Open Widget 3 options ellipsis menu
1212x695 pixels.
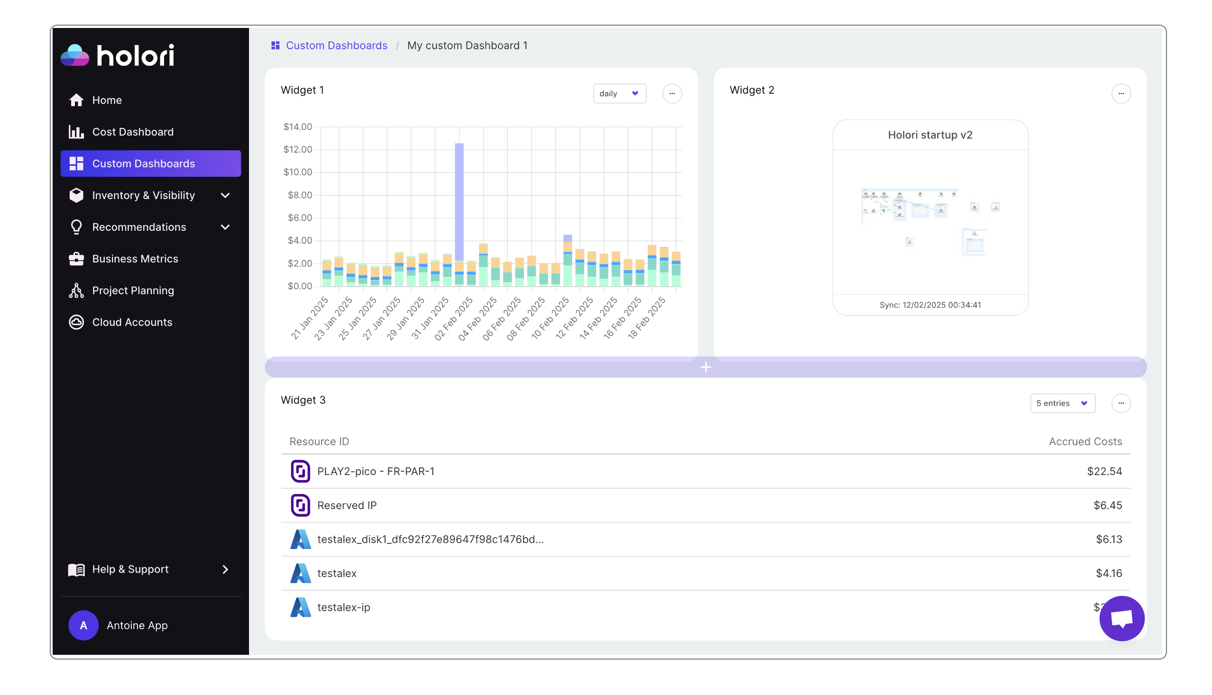tap(1121, 403)
